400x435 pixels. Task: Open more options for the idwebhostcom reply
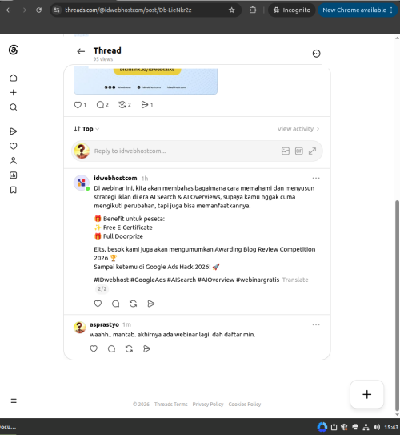(316, 178)
